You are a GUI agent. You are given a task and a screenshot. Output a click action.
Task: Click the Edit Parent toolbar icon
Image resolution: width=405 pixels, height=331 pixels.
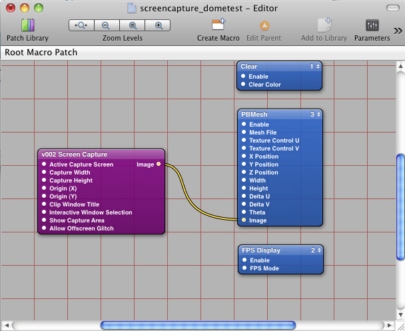(264, 26)
